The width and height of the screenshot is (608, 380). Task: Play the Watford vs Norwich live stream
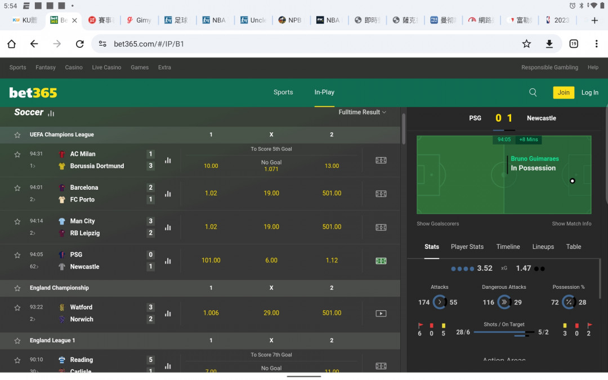tap(381, 314)
